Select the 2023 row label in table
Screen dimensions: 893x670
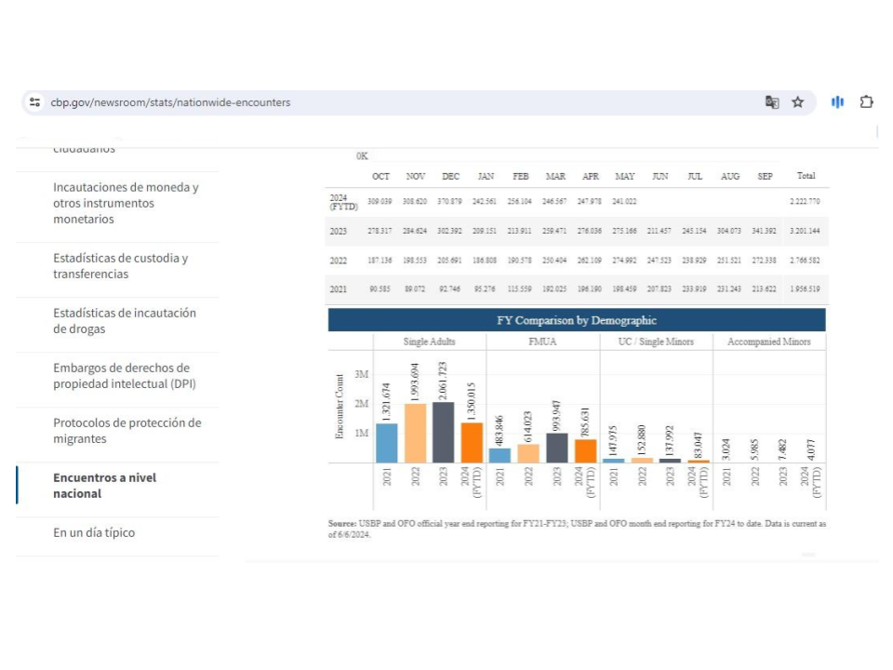point(338,231)
